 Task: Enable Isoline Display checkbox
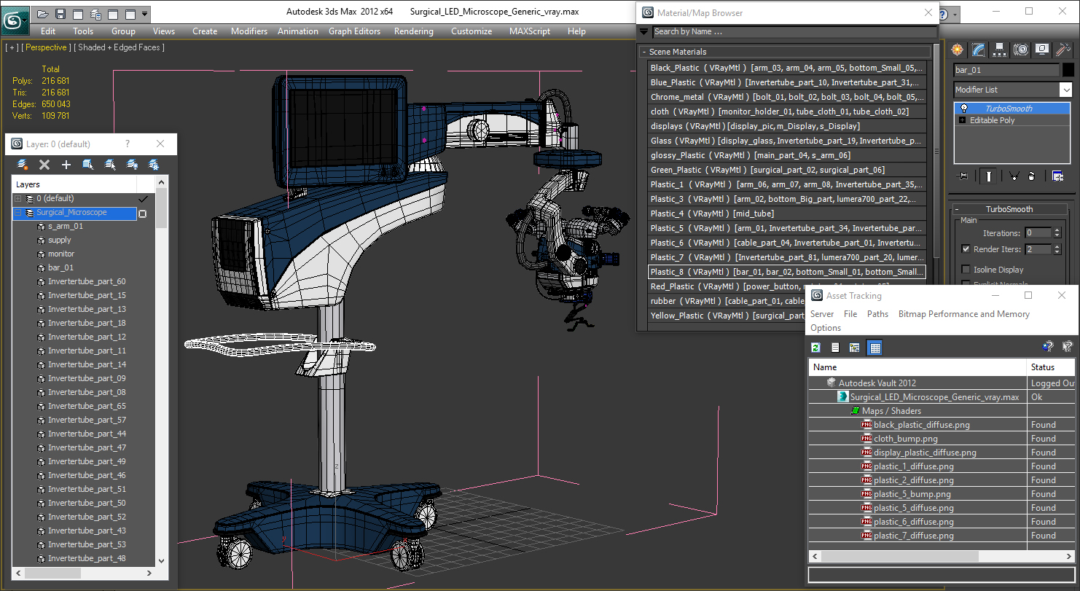(966, 270)
